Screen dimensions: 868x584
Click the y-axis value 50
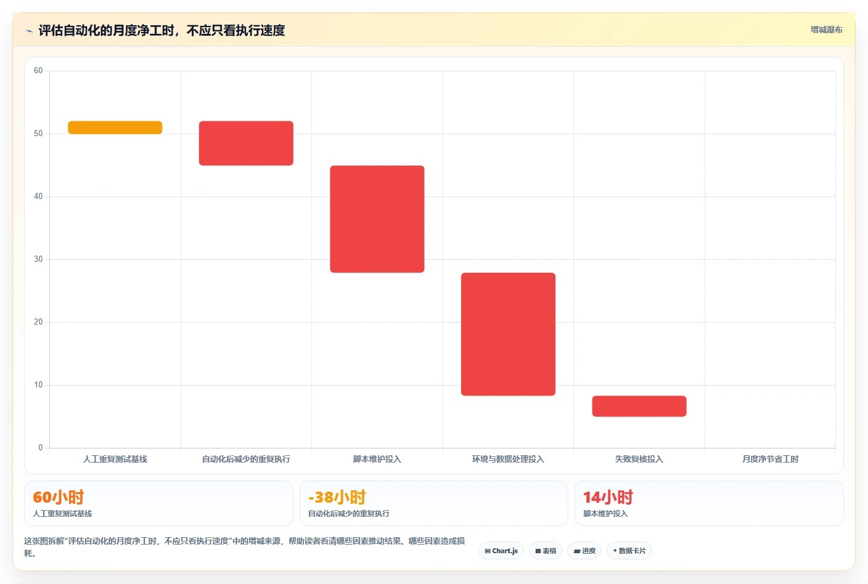pyautogui.click(x=38, y=134)
